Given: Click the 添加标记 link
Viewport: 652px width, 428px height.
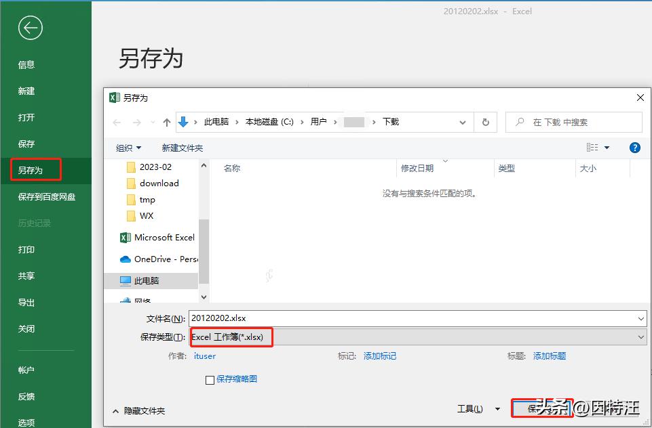Looking at the screenshot, I should pyautogui.click(x=379, y=356).
